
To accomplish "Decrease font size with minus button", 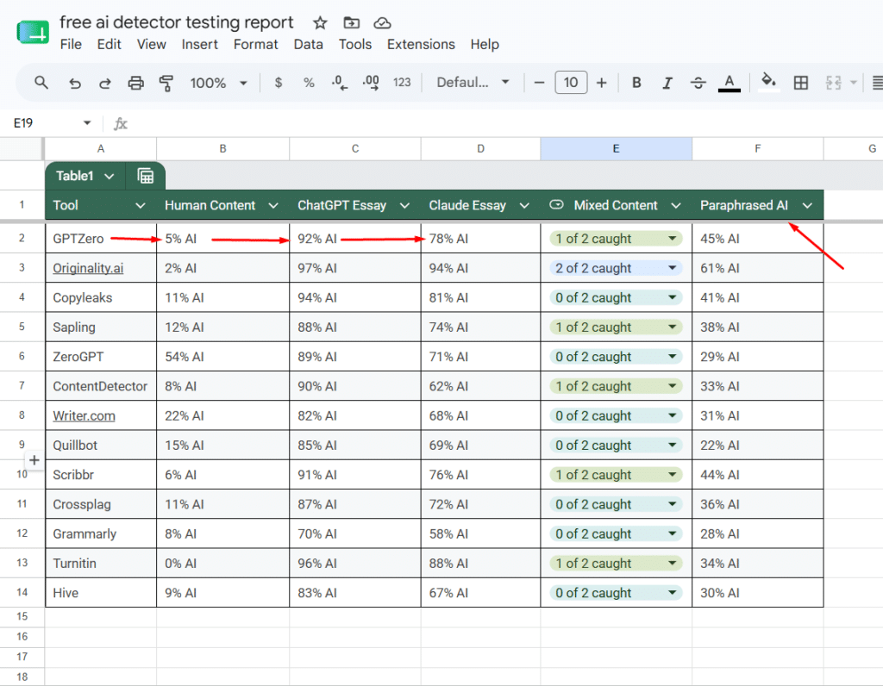I will click(539, 83).
